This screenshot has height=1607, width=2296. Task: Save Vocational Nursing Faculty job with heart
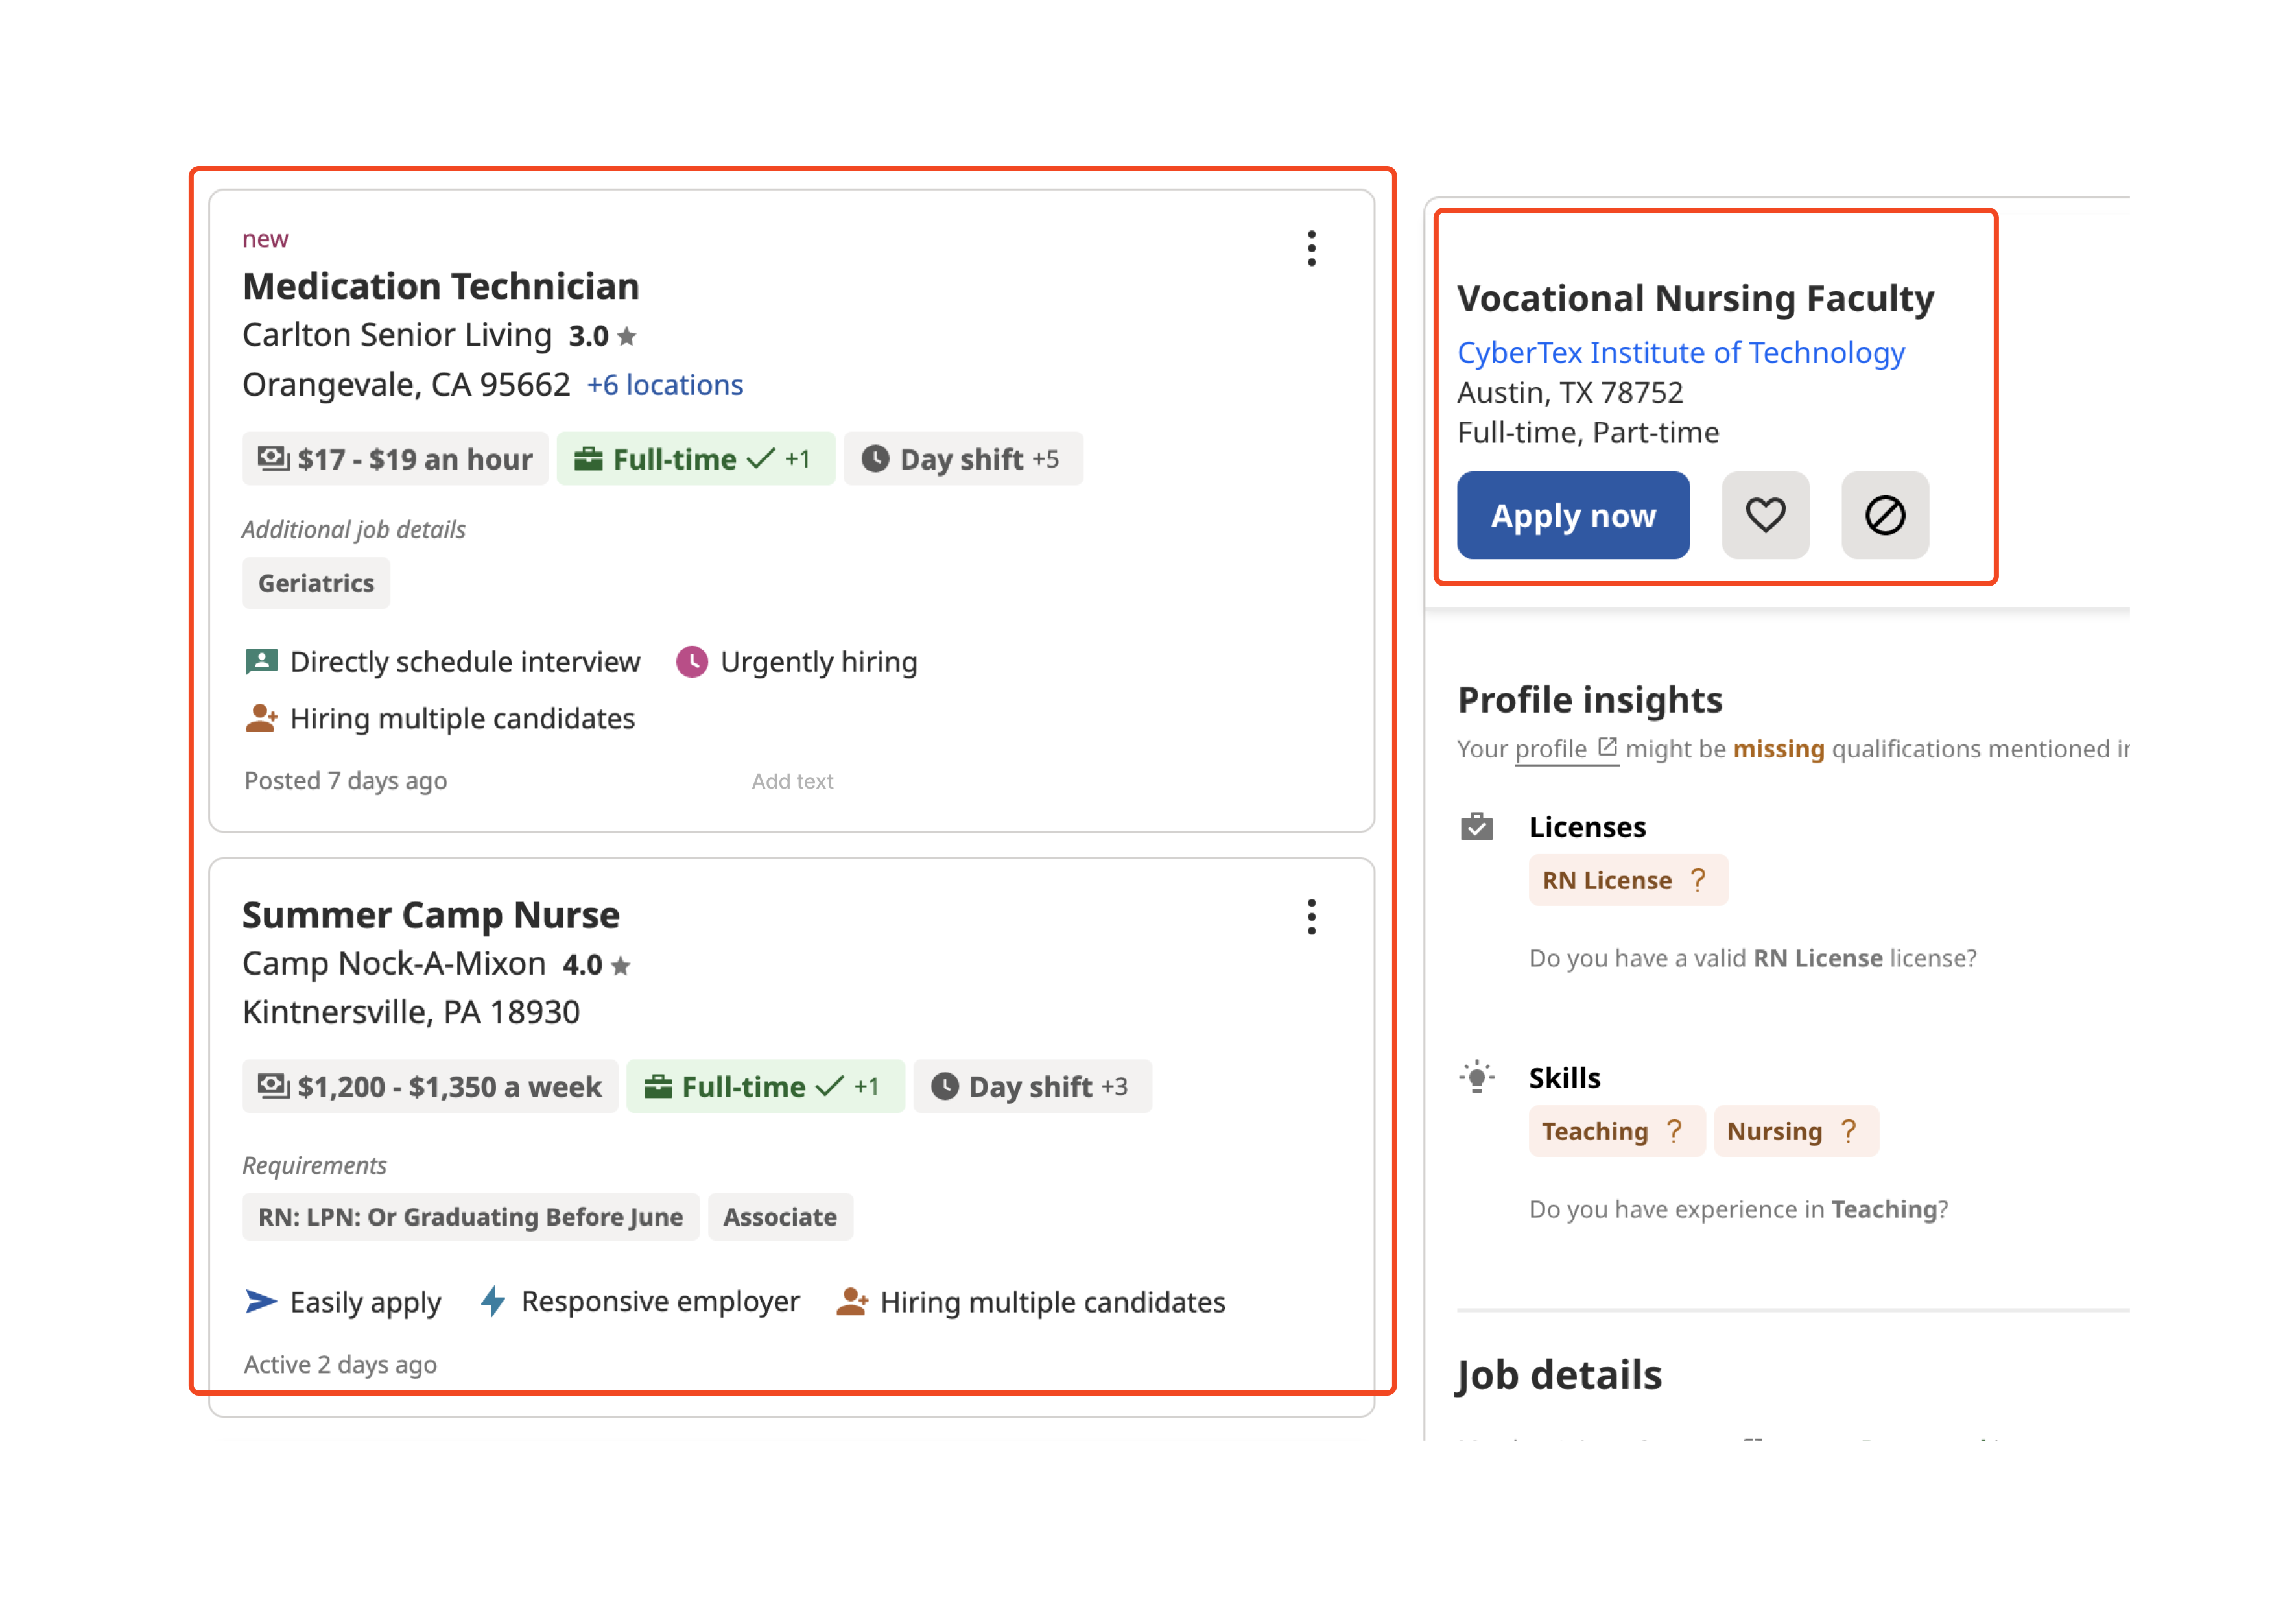(1765, 515)
